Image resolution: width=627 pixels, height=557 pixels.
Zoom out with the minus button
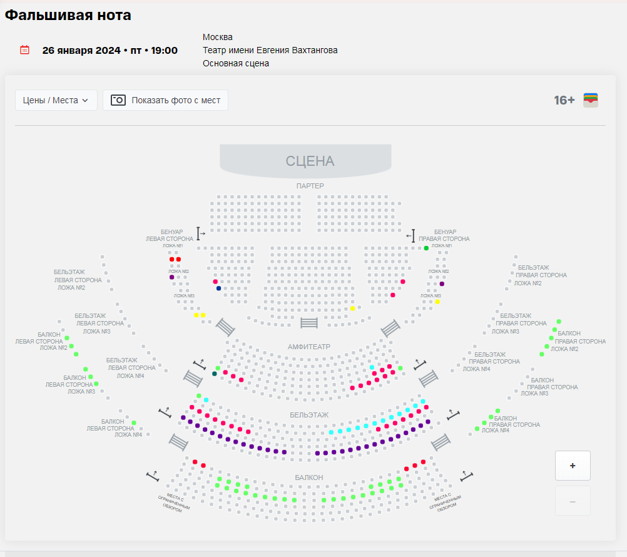[573, 501]
